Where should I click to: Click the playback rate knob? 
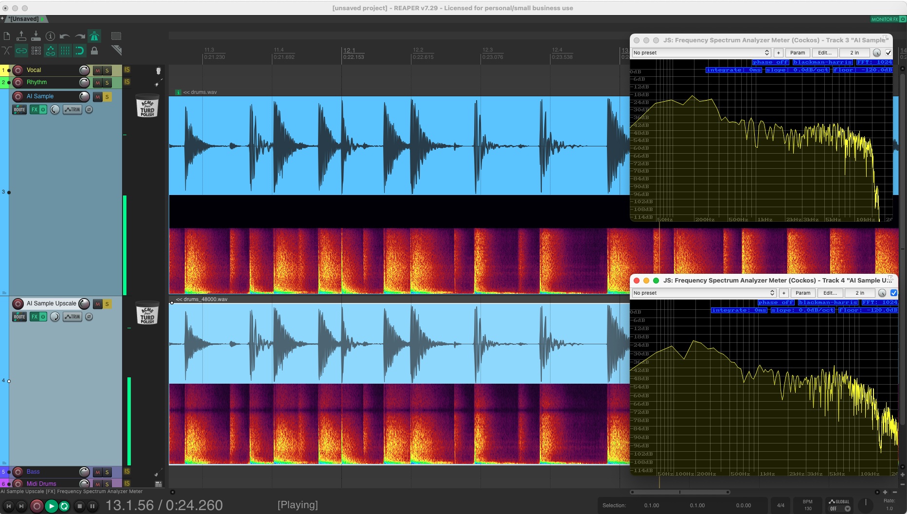click(x=866, y=505)
